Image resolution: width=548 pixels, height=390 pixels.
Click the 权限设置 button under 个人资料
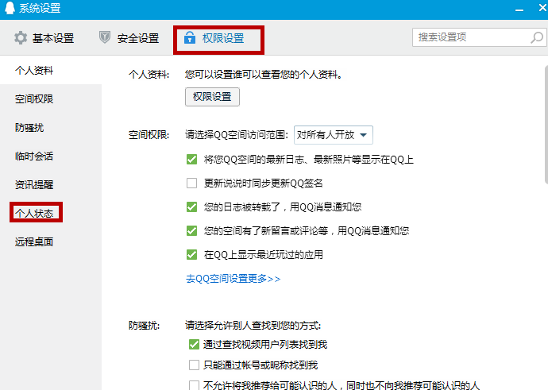212,97
